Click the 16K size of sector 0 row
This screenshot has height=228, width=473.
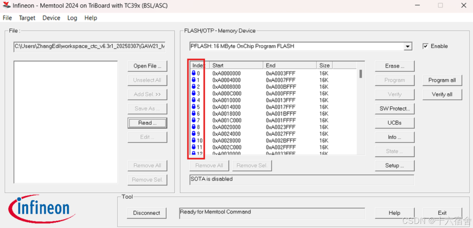coord(324,73)
